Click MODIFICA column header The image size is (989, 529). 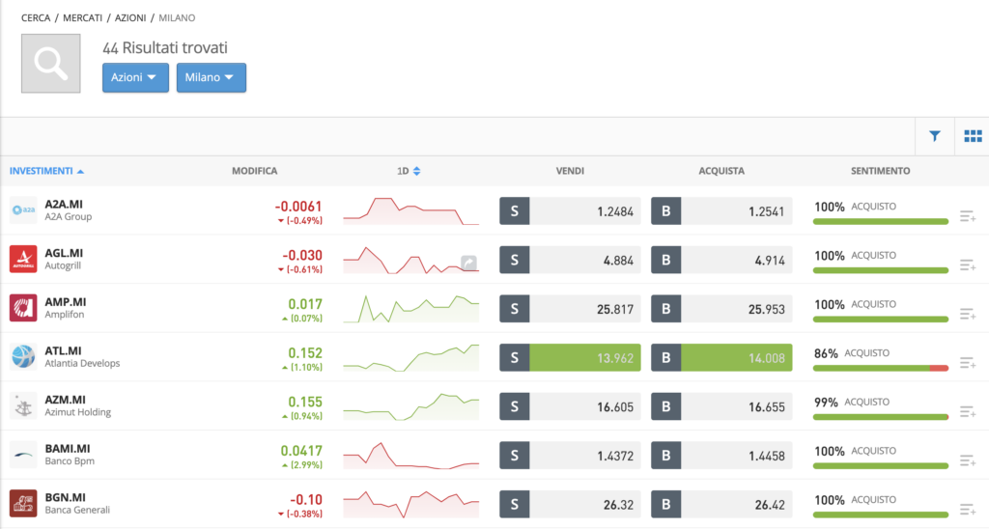[254, 171]
